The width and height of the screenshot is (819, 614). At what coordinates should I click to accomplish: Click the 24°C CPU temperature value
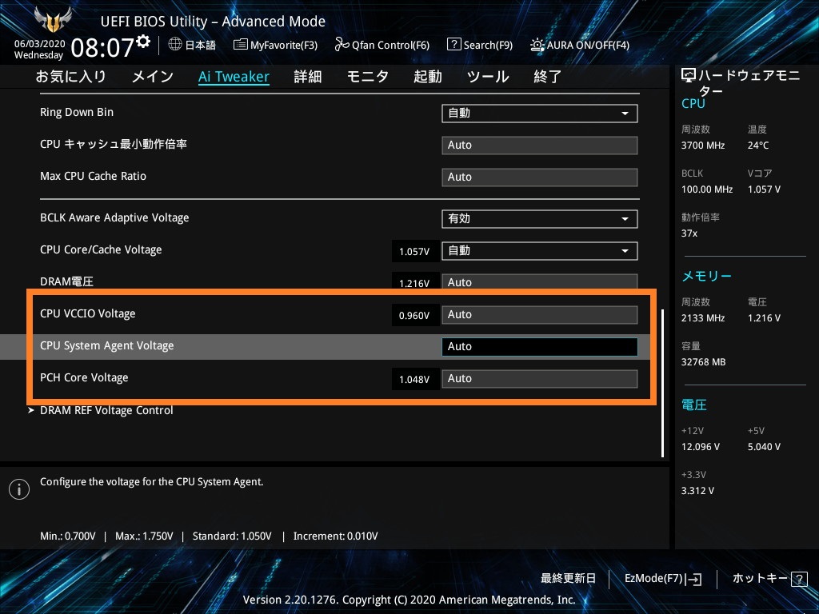coord(758,146)
